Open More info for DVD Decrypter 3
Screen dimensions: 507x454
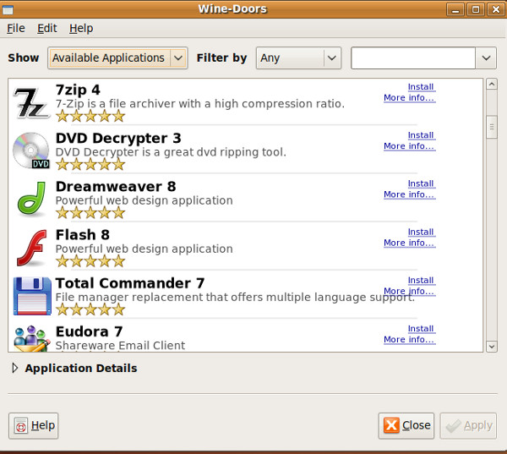[x=409, y=146]
